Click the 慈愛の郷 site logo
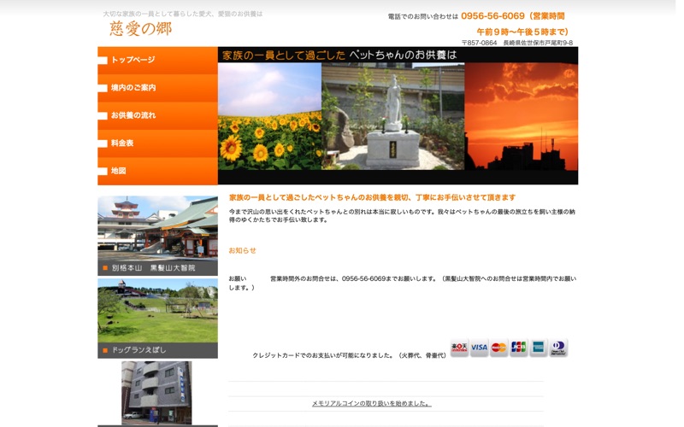This screenshot has width=684, height=427. tap(140, 29)
